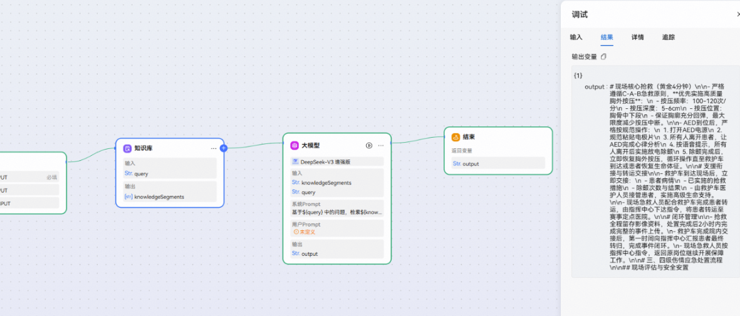Open the 详情 tab
This screenshot has width=740, height=316.
[x=638, y=38]
